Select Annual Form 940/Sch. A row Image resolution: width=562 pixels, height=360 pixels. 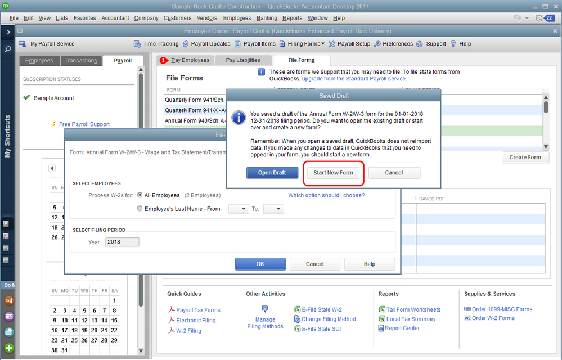pyautogui.click(x=195, y=121)
